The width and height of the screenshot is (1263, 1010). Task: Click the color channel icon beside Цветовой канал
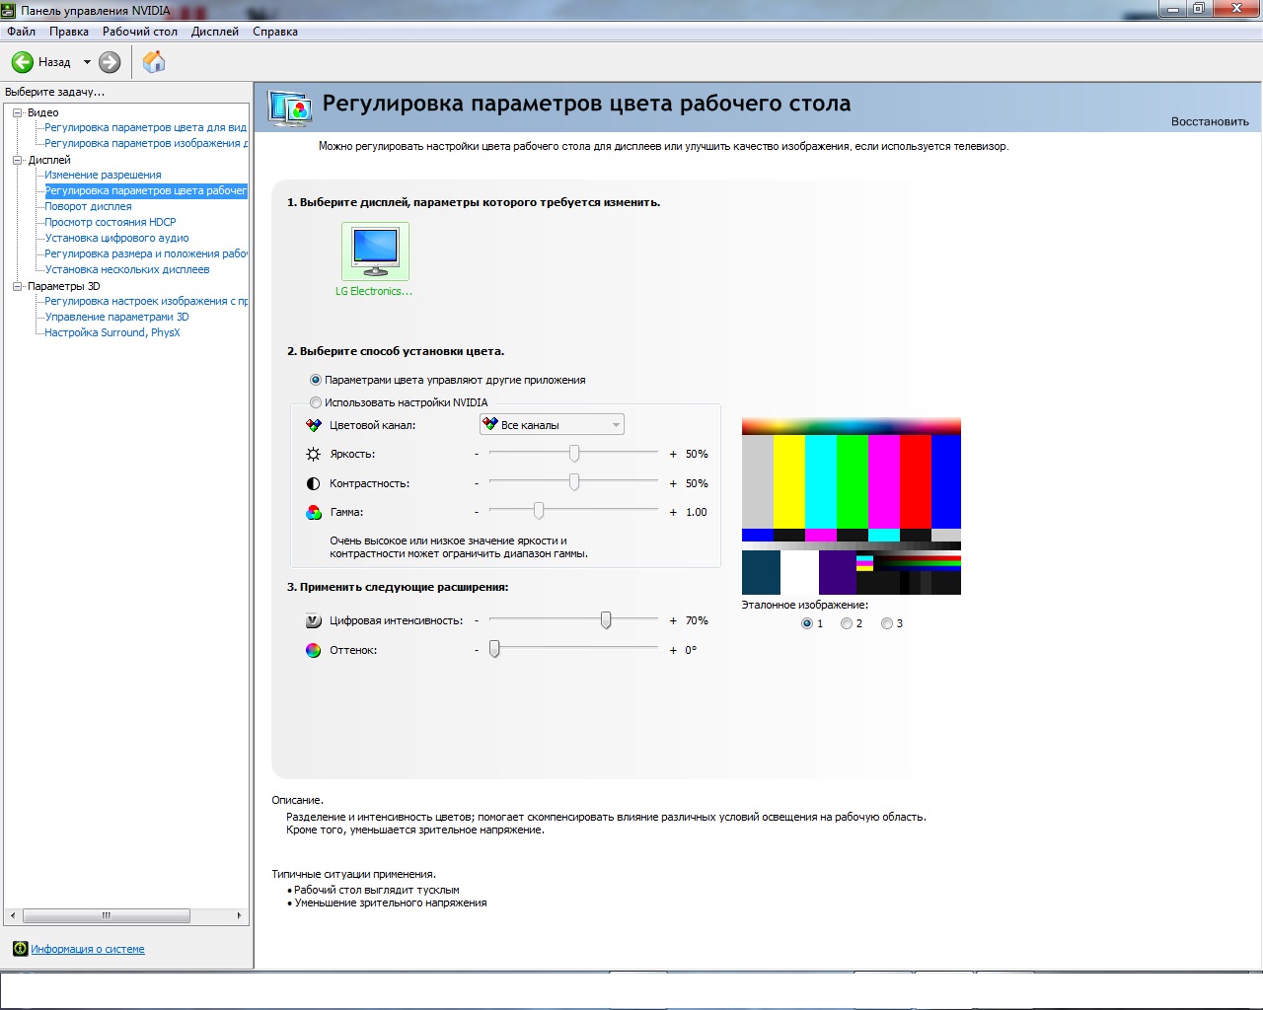coord(313,425)
